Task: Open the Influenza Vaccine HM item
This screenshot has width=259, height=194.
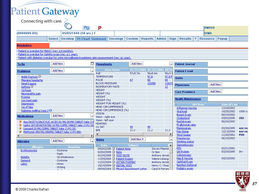Action: point(186,108)
